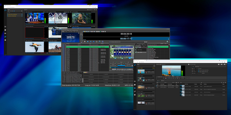Click the tractor video tile

tap(55, 47)
